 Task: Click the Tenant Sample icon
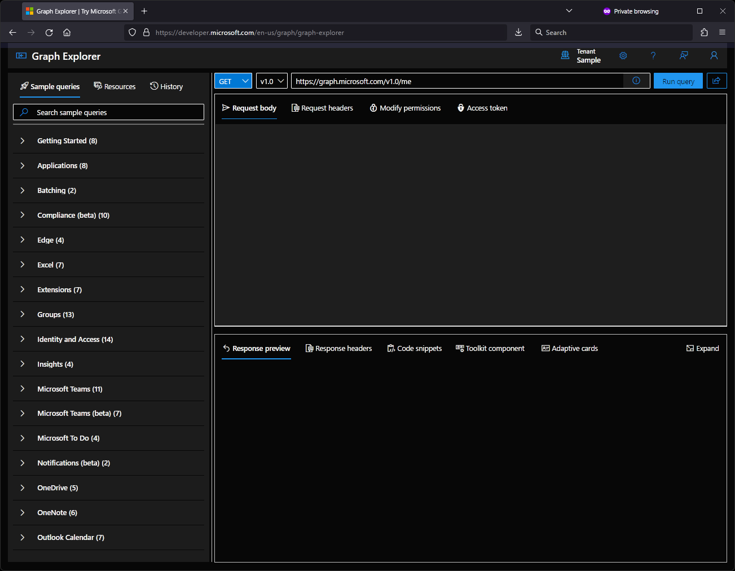coord(565,55)
